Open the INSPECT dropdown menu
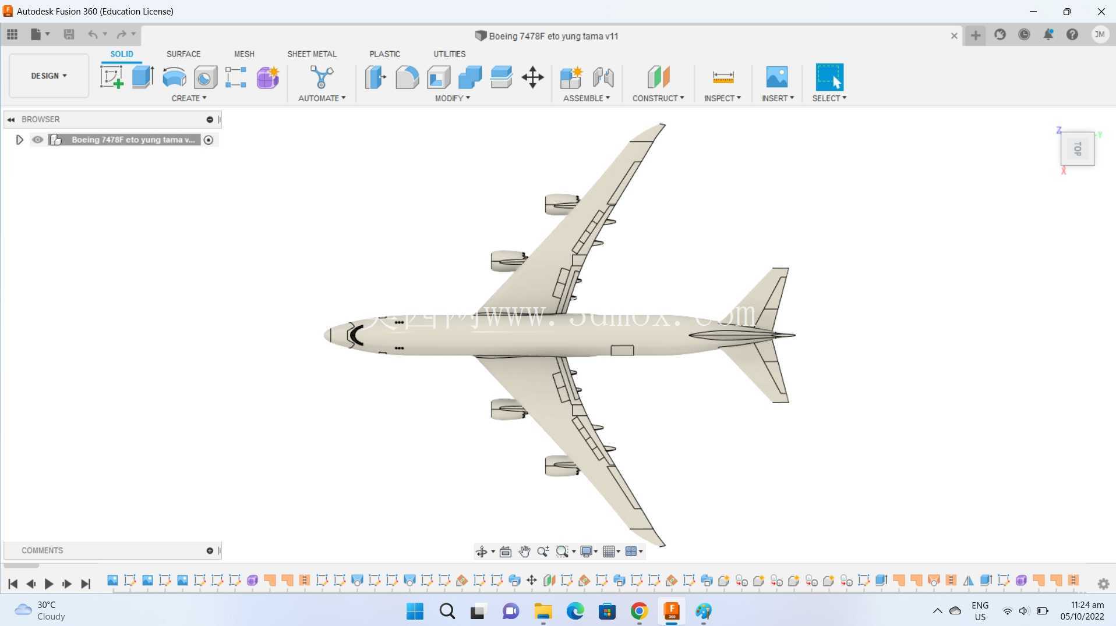Viewport: 1116px width, 626px height. click(x=722, y=98)
